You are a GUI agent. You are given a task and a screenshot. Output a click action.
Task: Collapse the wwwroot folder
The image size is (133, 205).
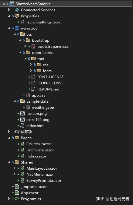[9, 28]
